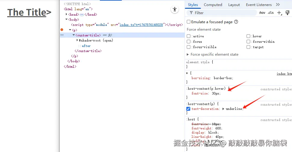The width and height of the screenshot is (292, 152).
Task: Click the filter funnel icon
Action: (x=191, y=13)
